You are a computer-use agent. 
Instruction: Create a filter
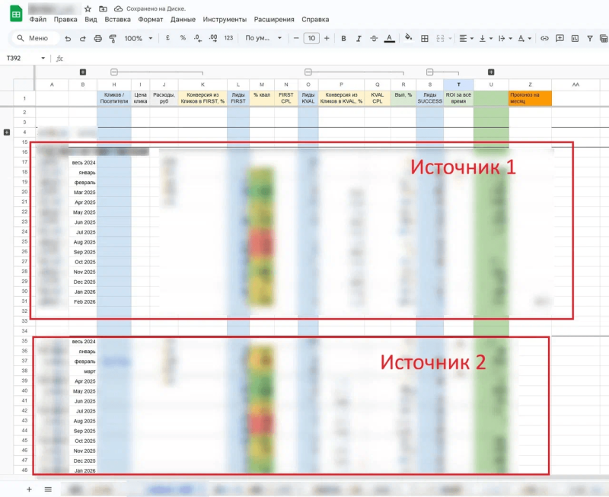pos(590,38)
